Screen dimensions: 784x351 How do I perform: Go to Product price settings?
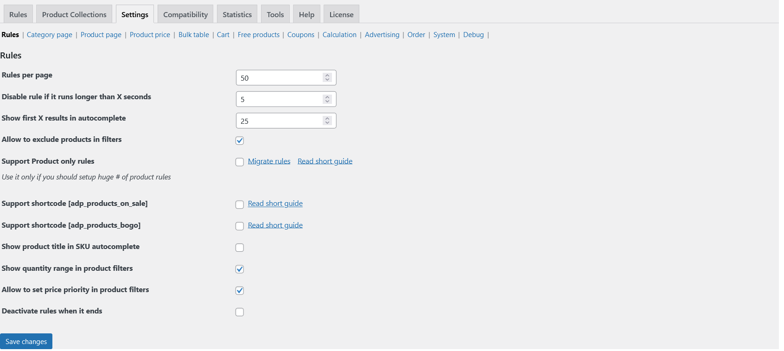click(150, 35)
